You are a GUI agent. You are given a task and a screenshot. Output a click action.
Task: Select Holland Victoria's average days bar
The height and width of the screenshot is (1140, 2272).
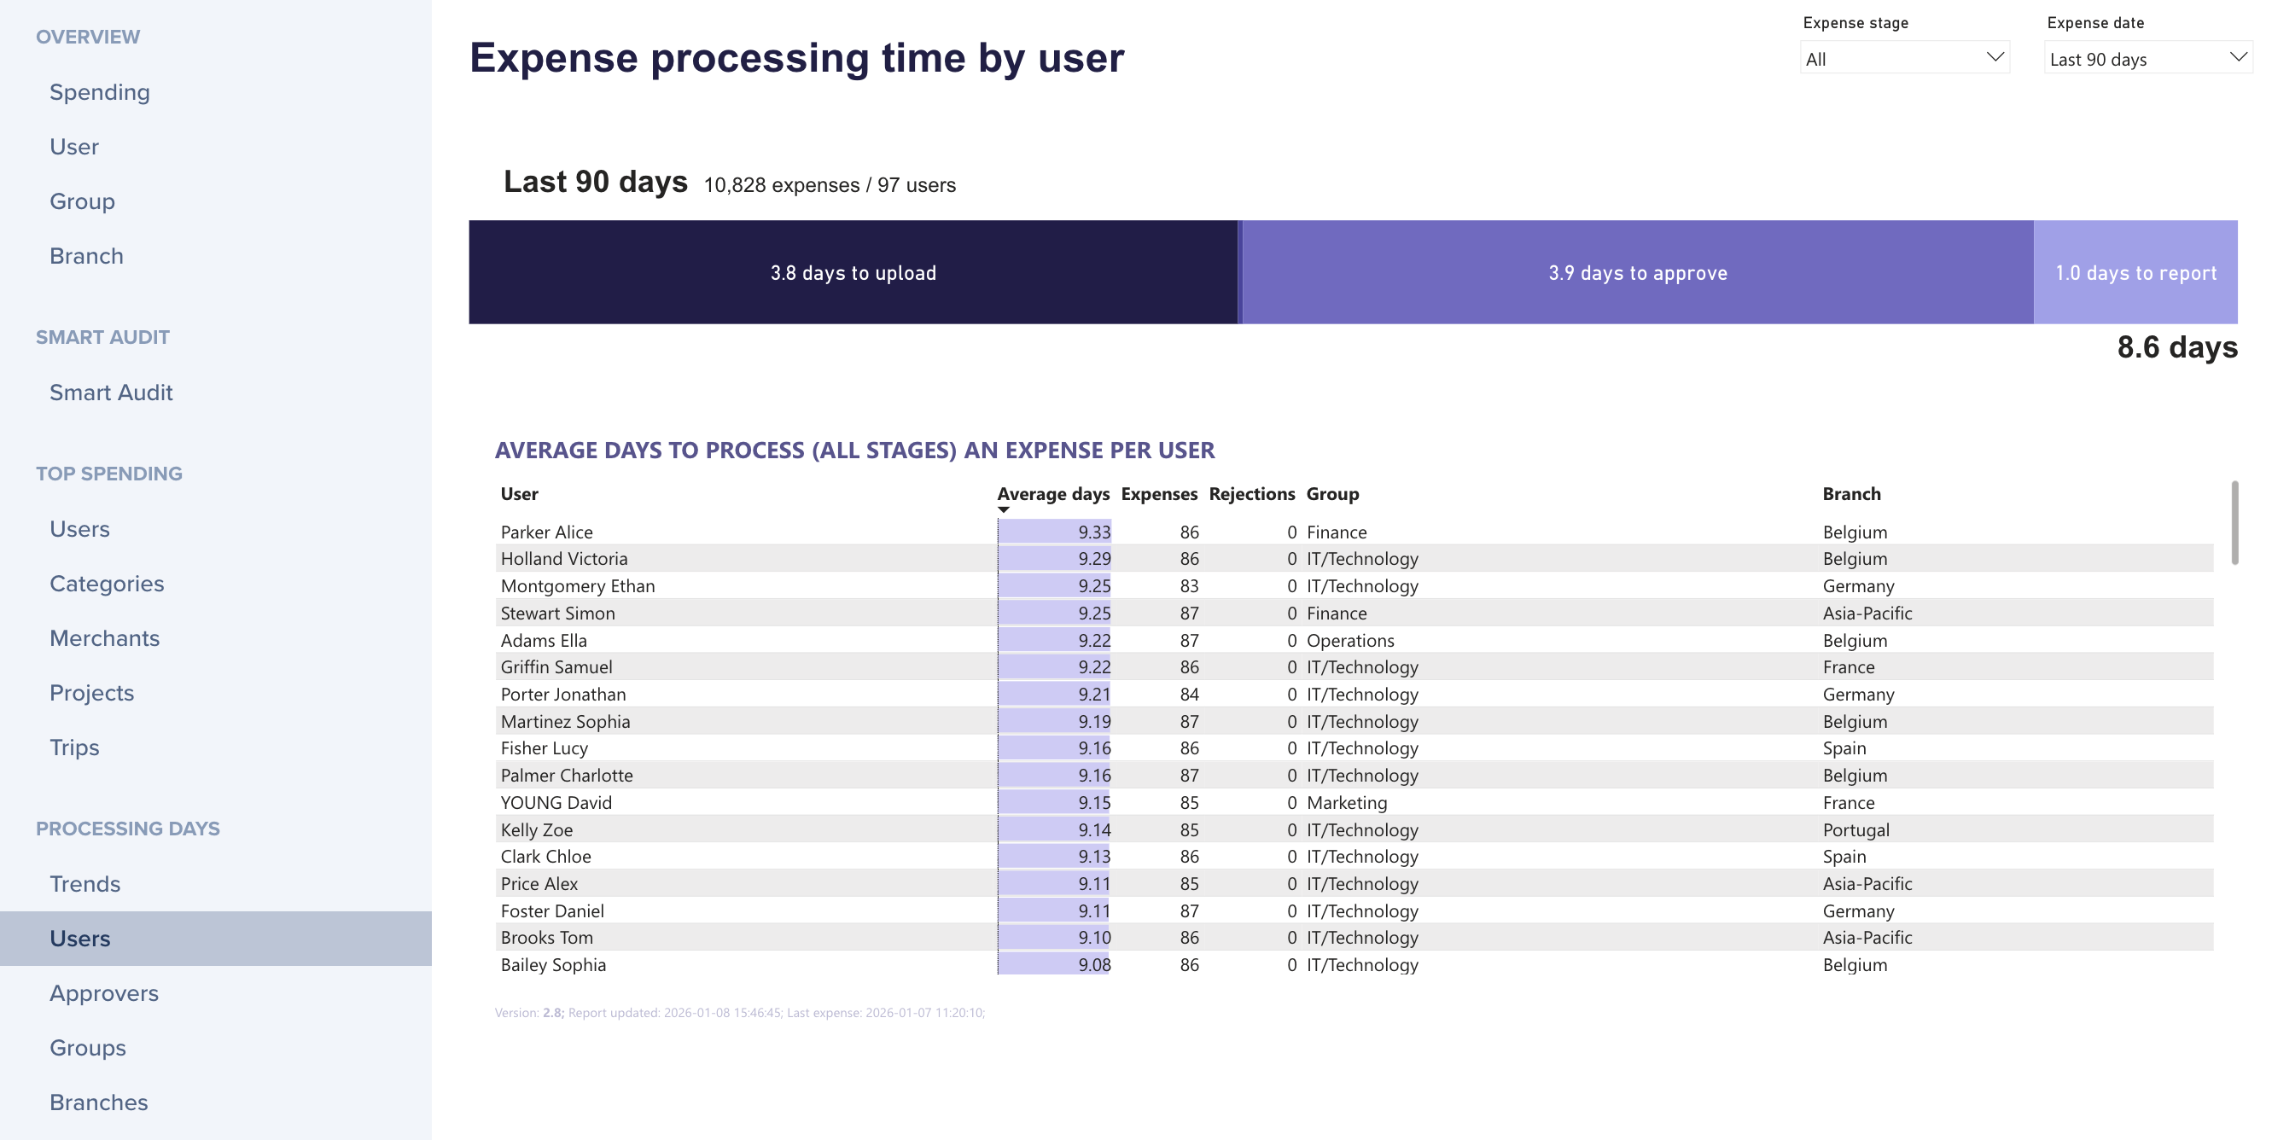click(1053, 559)
